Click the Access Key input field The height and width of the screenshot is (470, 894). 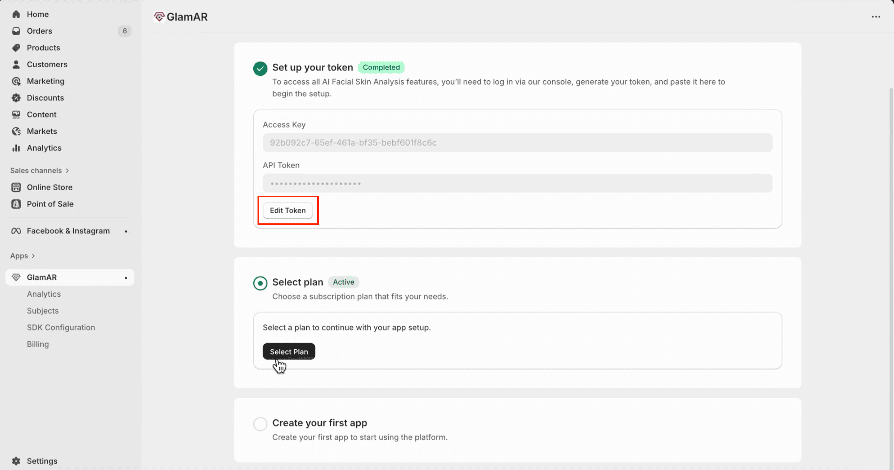coord(517,143)
